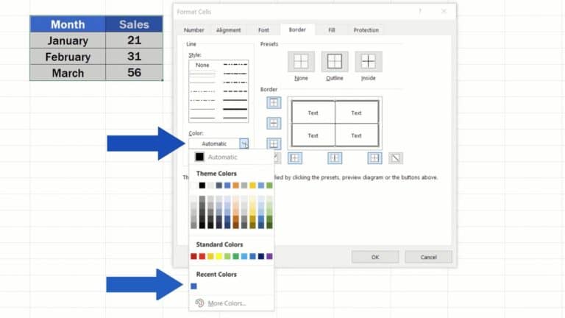Pick the blue swatch under Recent Colors
The width and height of the screenshot is (565, 318).
pyautogui.click(x=194, y=286)
